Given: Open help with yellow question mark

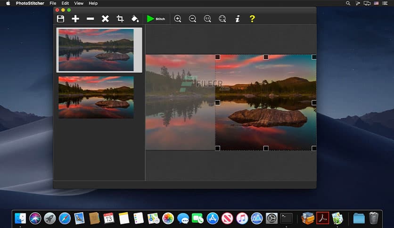Looking at the screenshot, I should pyautogui.click(x=252, y=19).
